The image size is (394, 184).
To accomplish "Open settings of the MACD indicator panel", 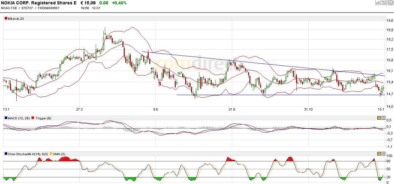I will pos(379,118).
